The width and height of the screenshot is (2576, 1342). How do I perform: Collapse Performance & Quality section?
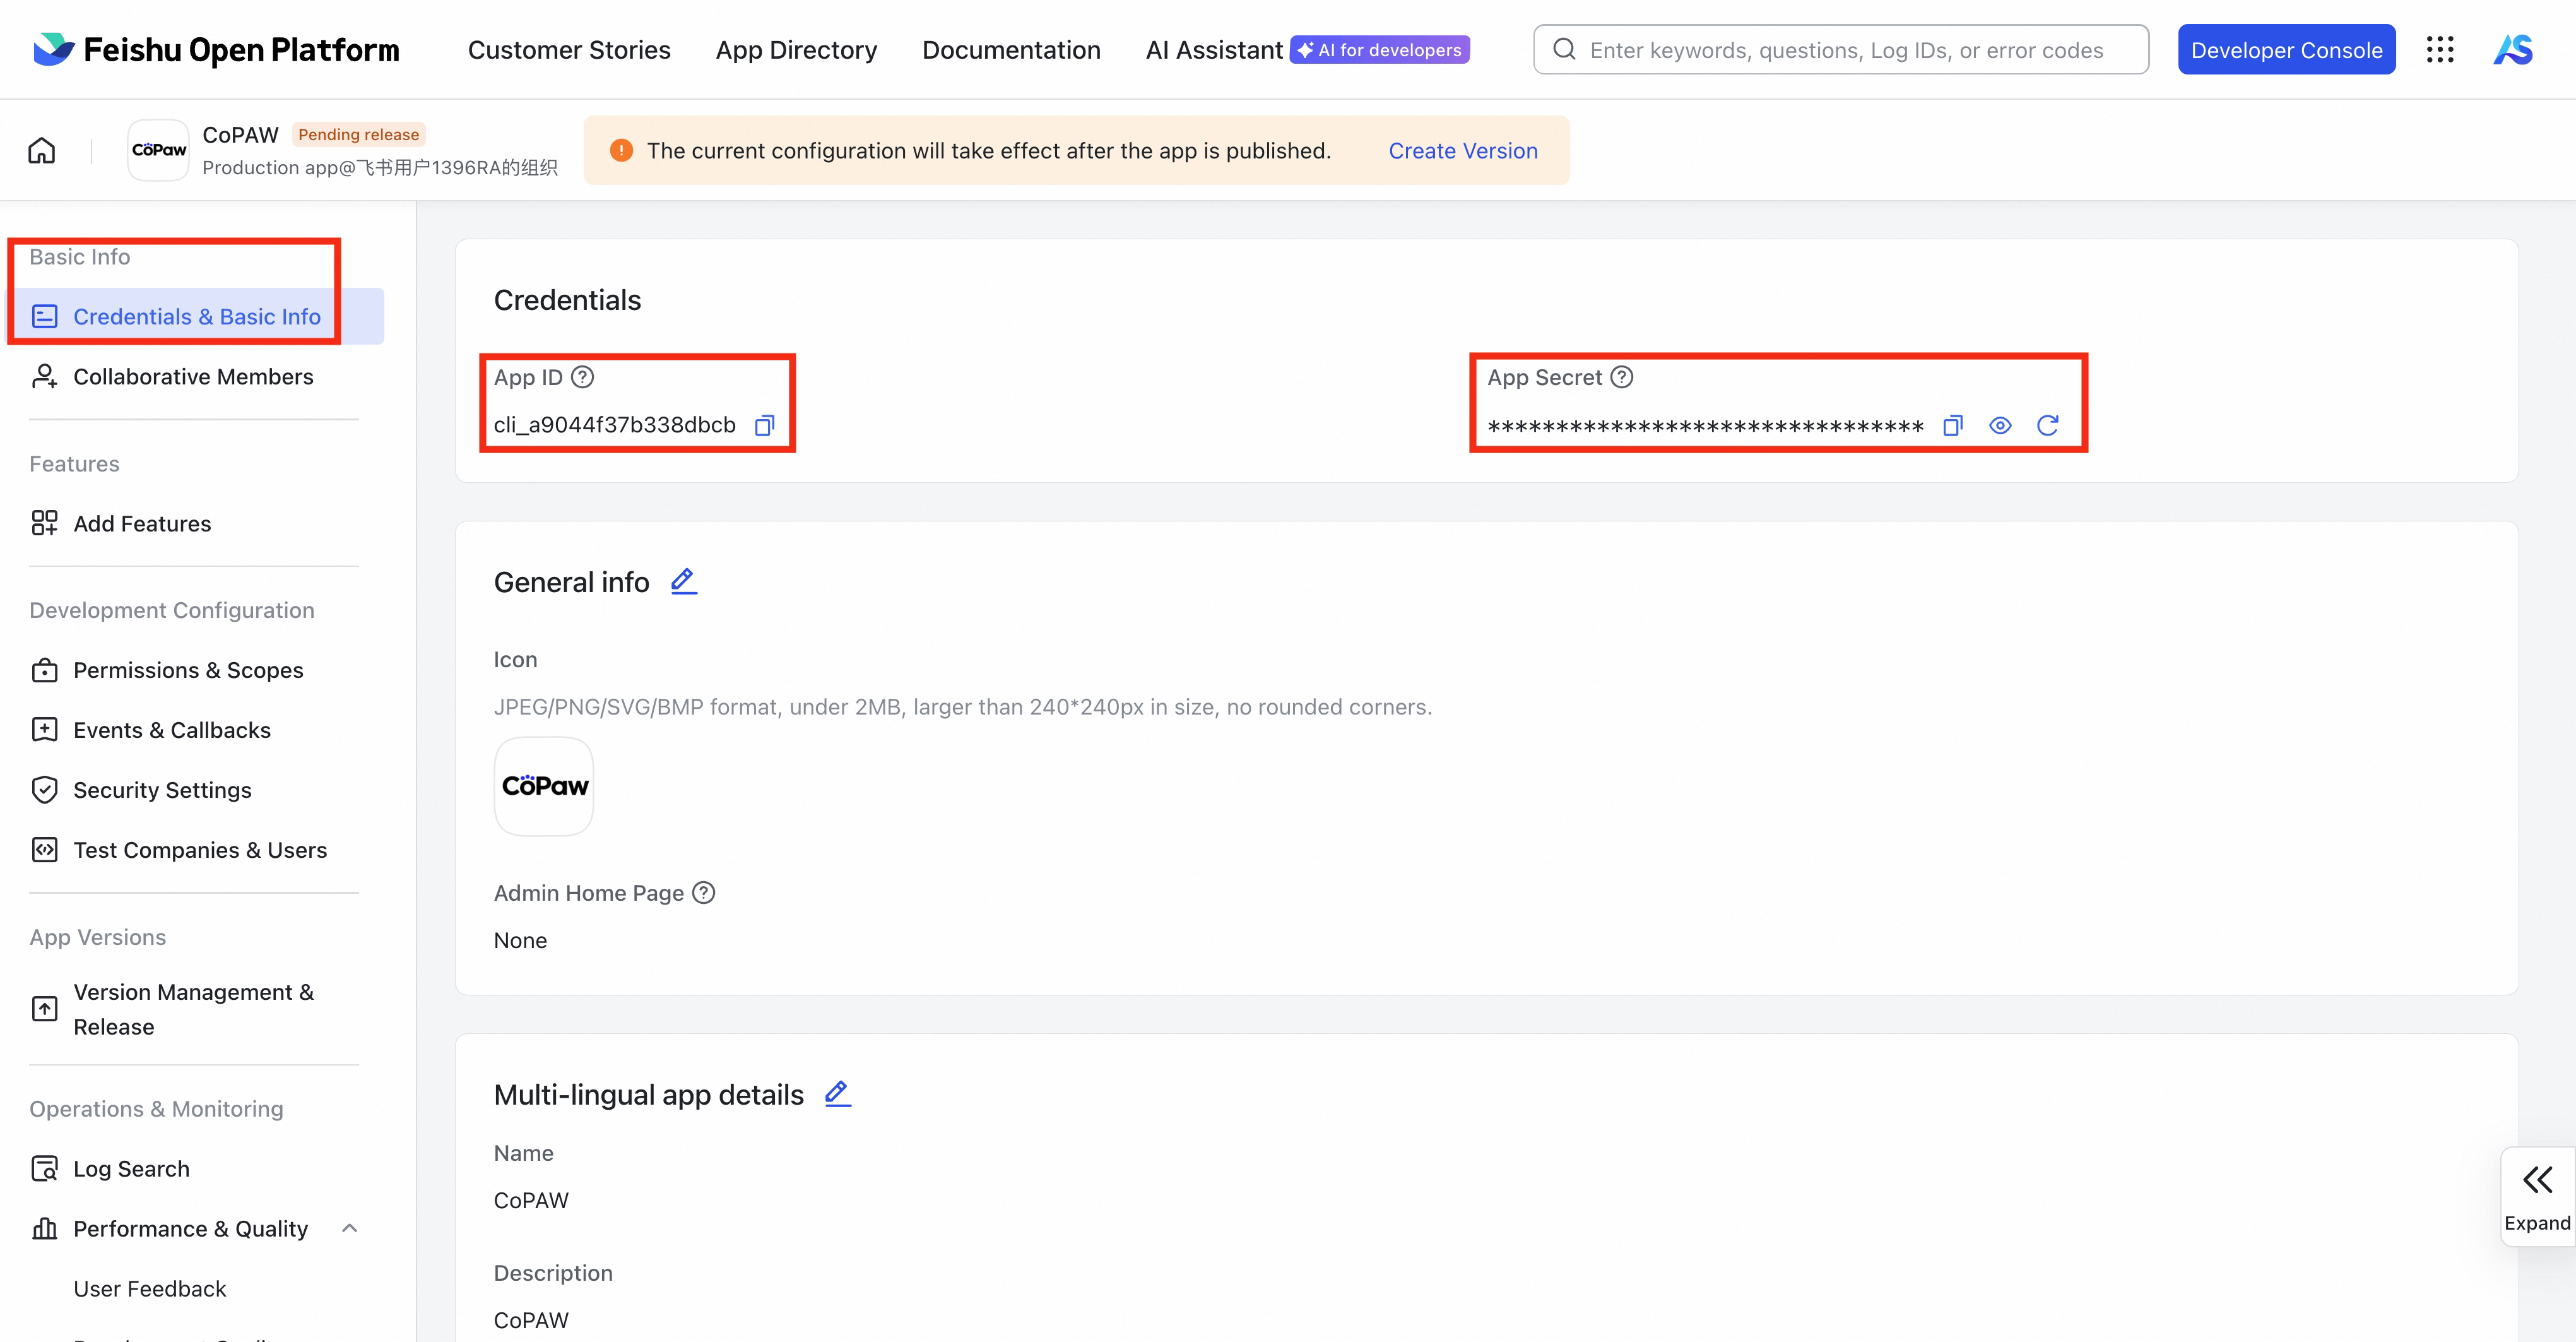pyautogui.click(x=349, y=1228)
